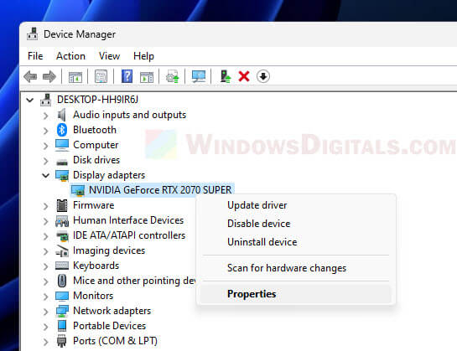Screen dimensions: 457x351
Task: Expand the Monitors chevron
Action: [x=46, y=297]
